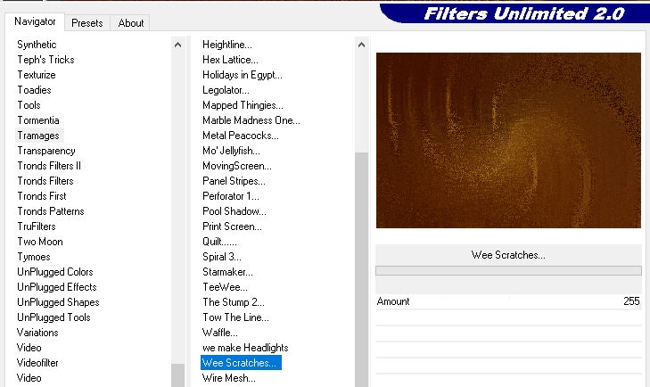Choose the Starmaker... filter
Screen dimensions: 650x387
227,272
